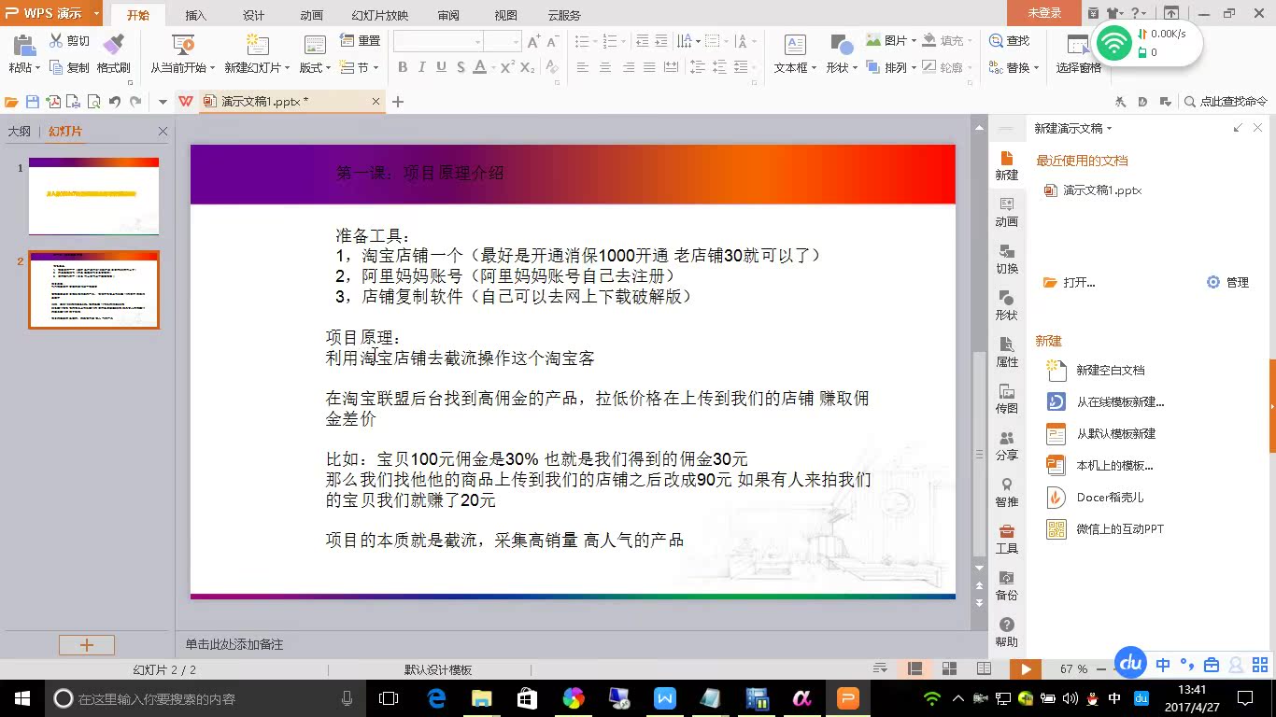Open the Animation (动画) sidebar panel
The height and width of the screenshot is (717, 1276).
(1007, 212)
